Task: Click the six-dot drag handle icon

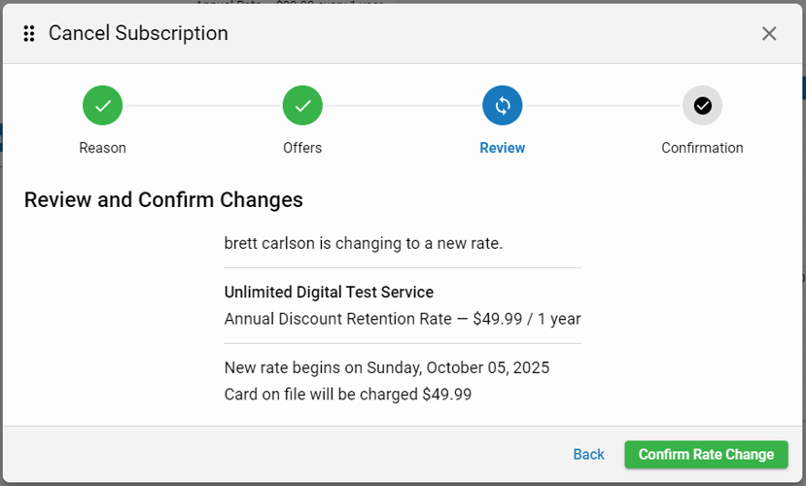Action: click(29, 34)
